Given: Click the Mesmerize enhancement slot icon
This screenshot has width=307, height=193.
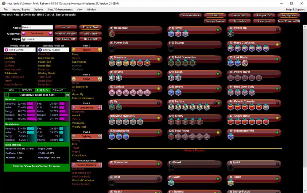Looking at the screenshot, I should click(112, 34).
